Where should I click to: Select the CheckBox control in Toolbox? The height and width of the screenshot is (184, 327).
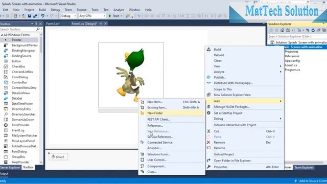(18, 66)
